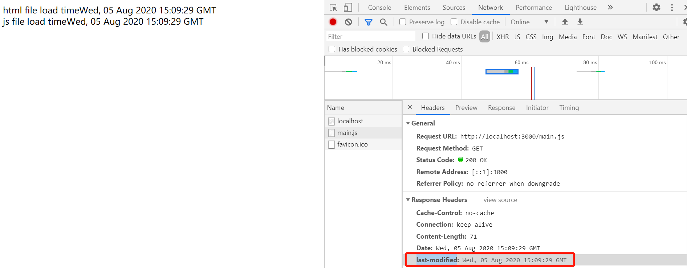Open DevTools settings gear

[x=656, y=8]
